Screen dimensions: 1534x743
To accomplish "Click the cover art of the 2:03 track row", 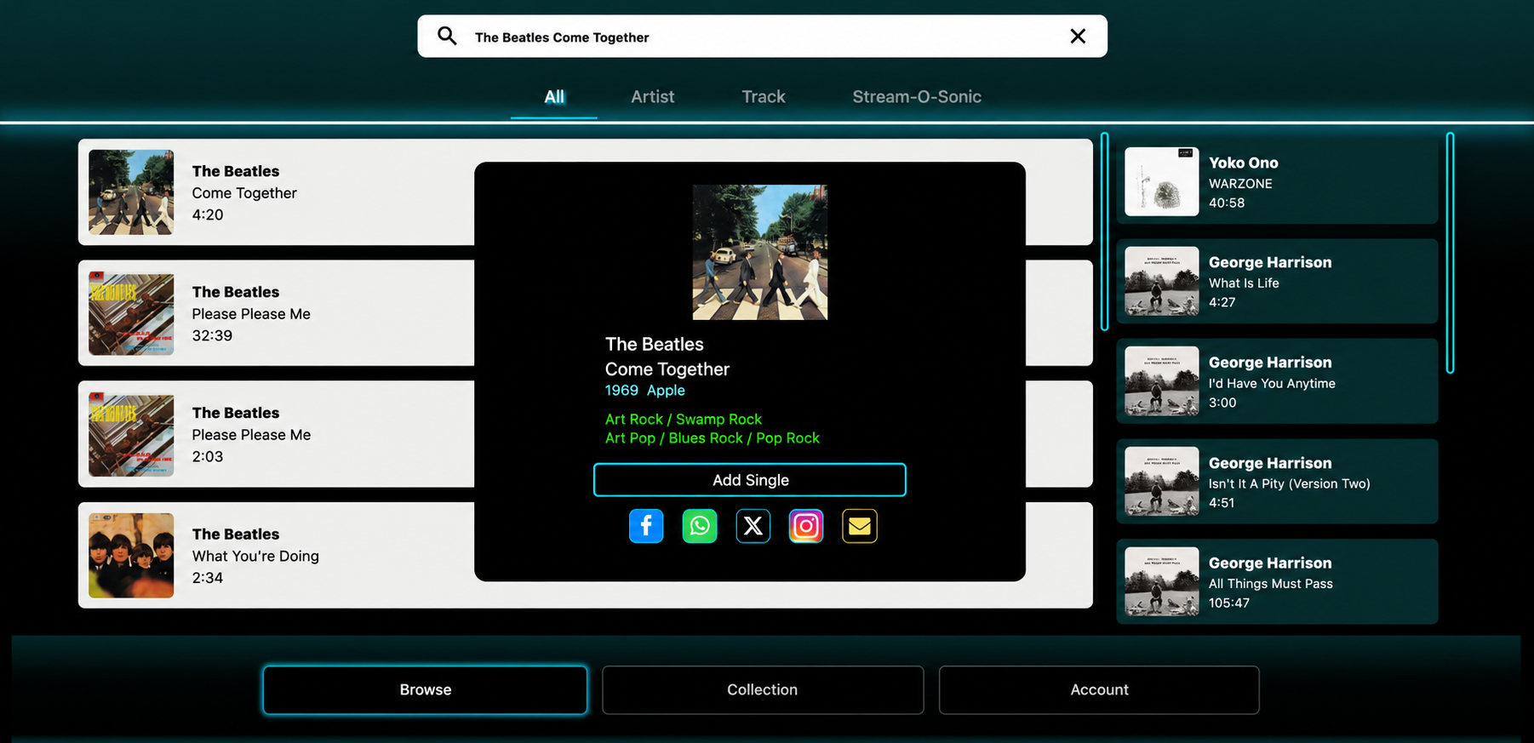I will 131,434.
